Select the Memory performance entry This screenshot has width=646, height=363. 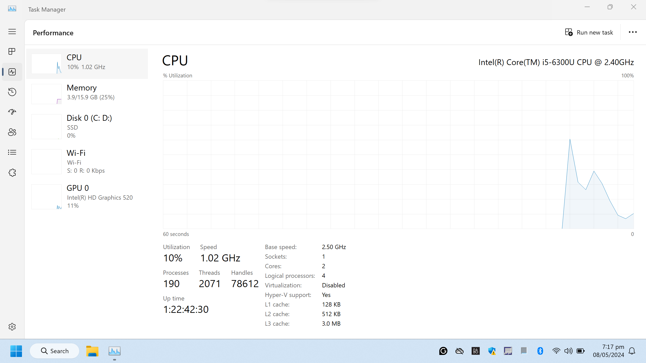pos(87,94)
